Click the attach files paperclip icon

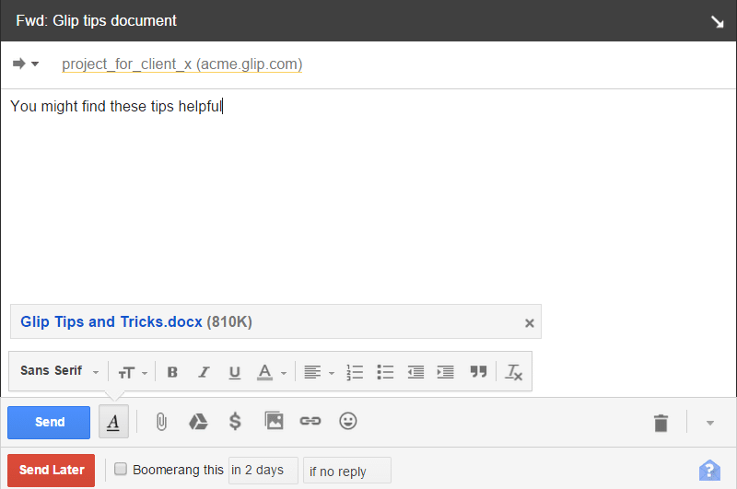tap(161, 422)
